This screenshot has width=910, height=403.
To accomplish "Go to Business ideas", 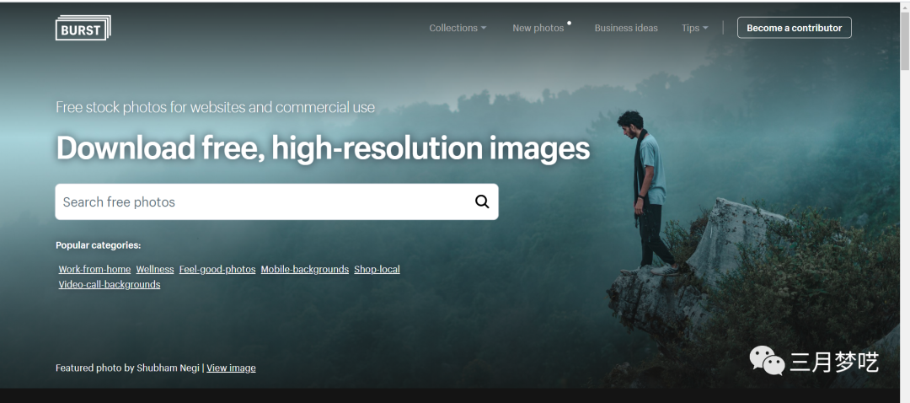I will (626, 28).
